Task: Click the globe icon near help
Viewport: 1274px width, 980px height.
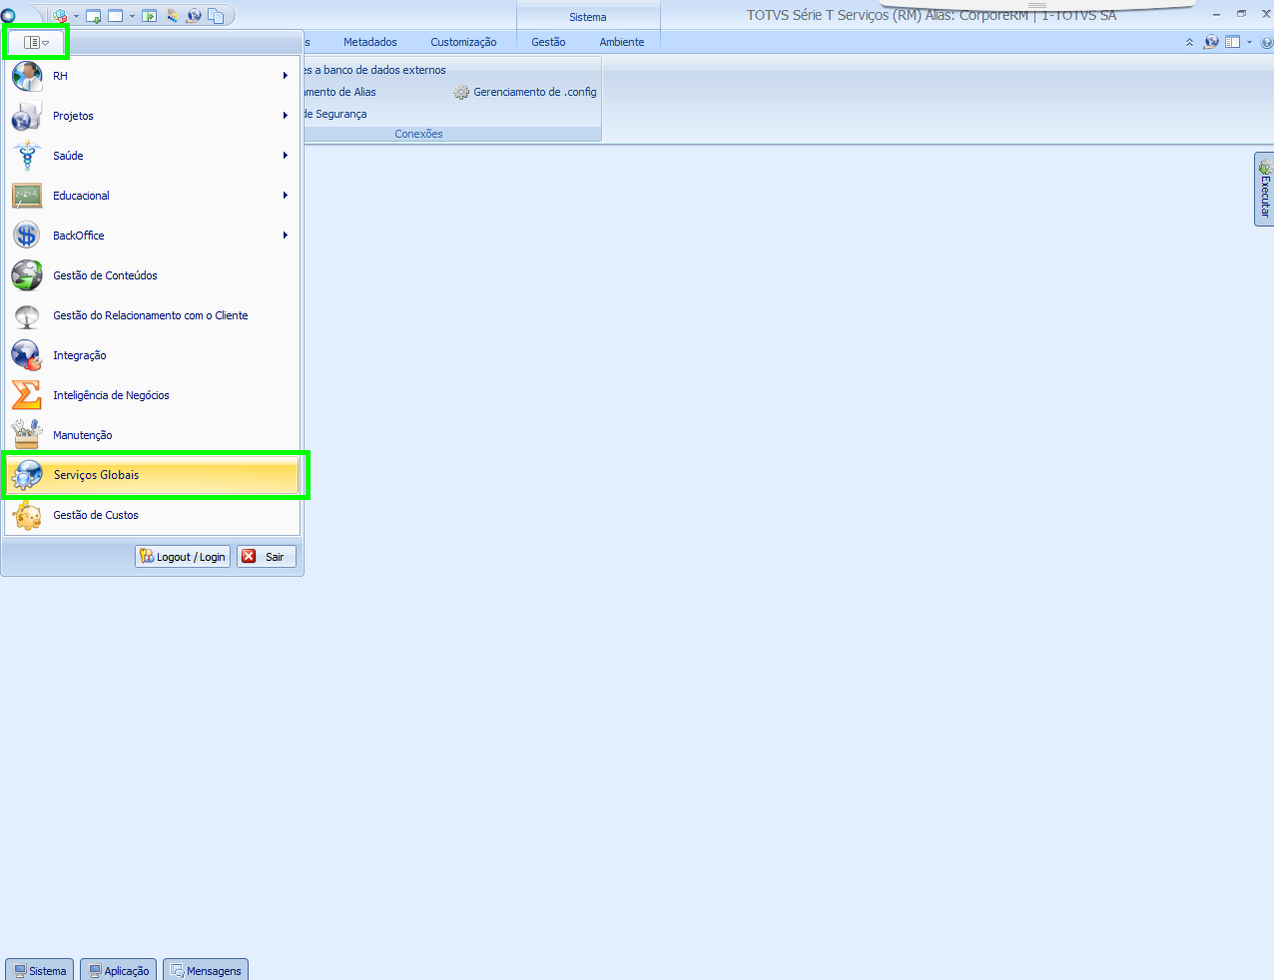Action: click(x=1211, y=42)
